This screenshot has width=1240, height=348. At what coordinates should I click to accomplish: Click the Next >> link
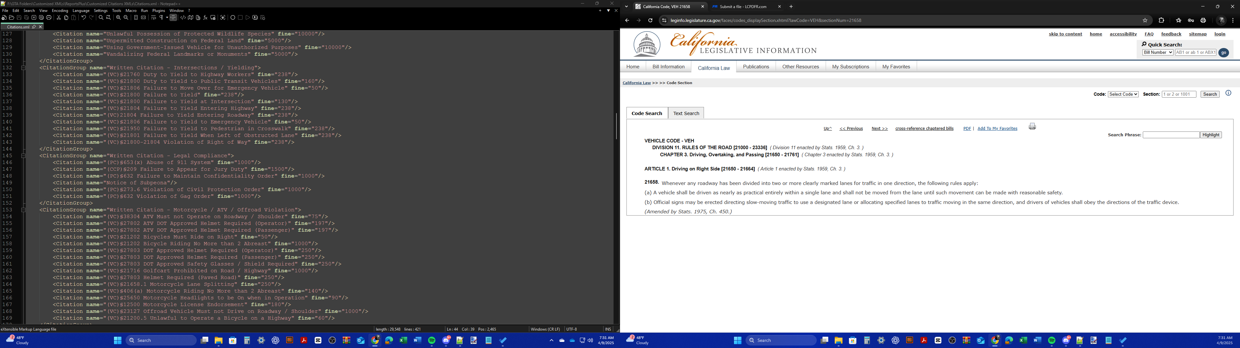point(879,128)
